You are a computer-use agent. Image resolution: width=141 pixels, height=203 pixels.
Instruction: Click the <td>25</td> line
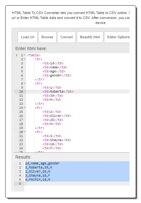(53, 120)
